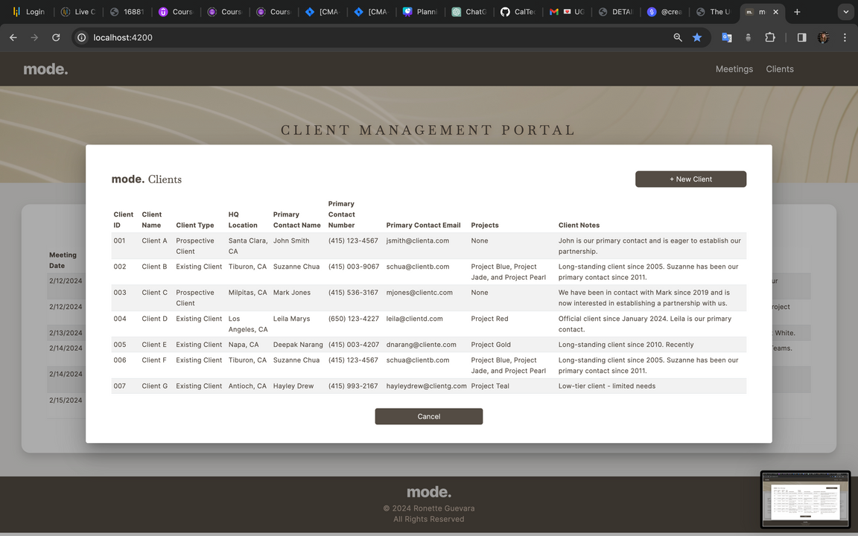This screenshot has height=536, width=858.
Task: Click the screenshot thumbnail preview in the corner
Action: point(805,499)
